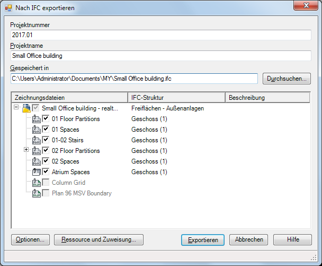Click the 02 Floor Partitions file icon

[37, 151]
